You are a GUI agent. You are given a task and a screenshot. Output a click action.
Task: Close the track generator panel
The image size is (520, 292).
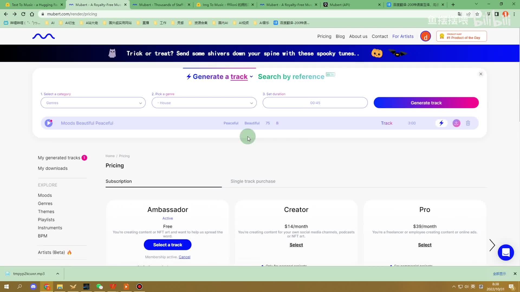481,74
